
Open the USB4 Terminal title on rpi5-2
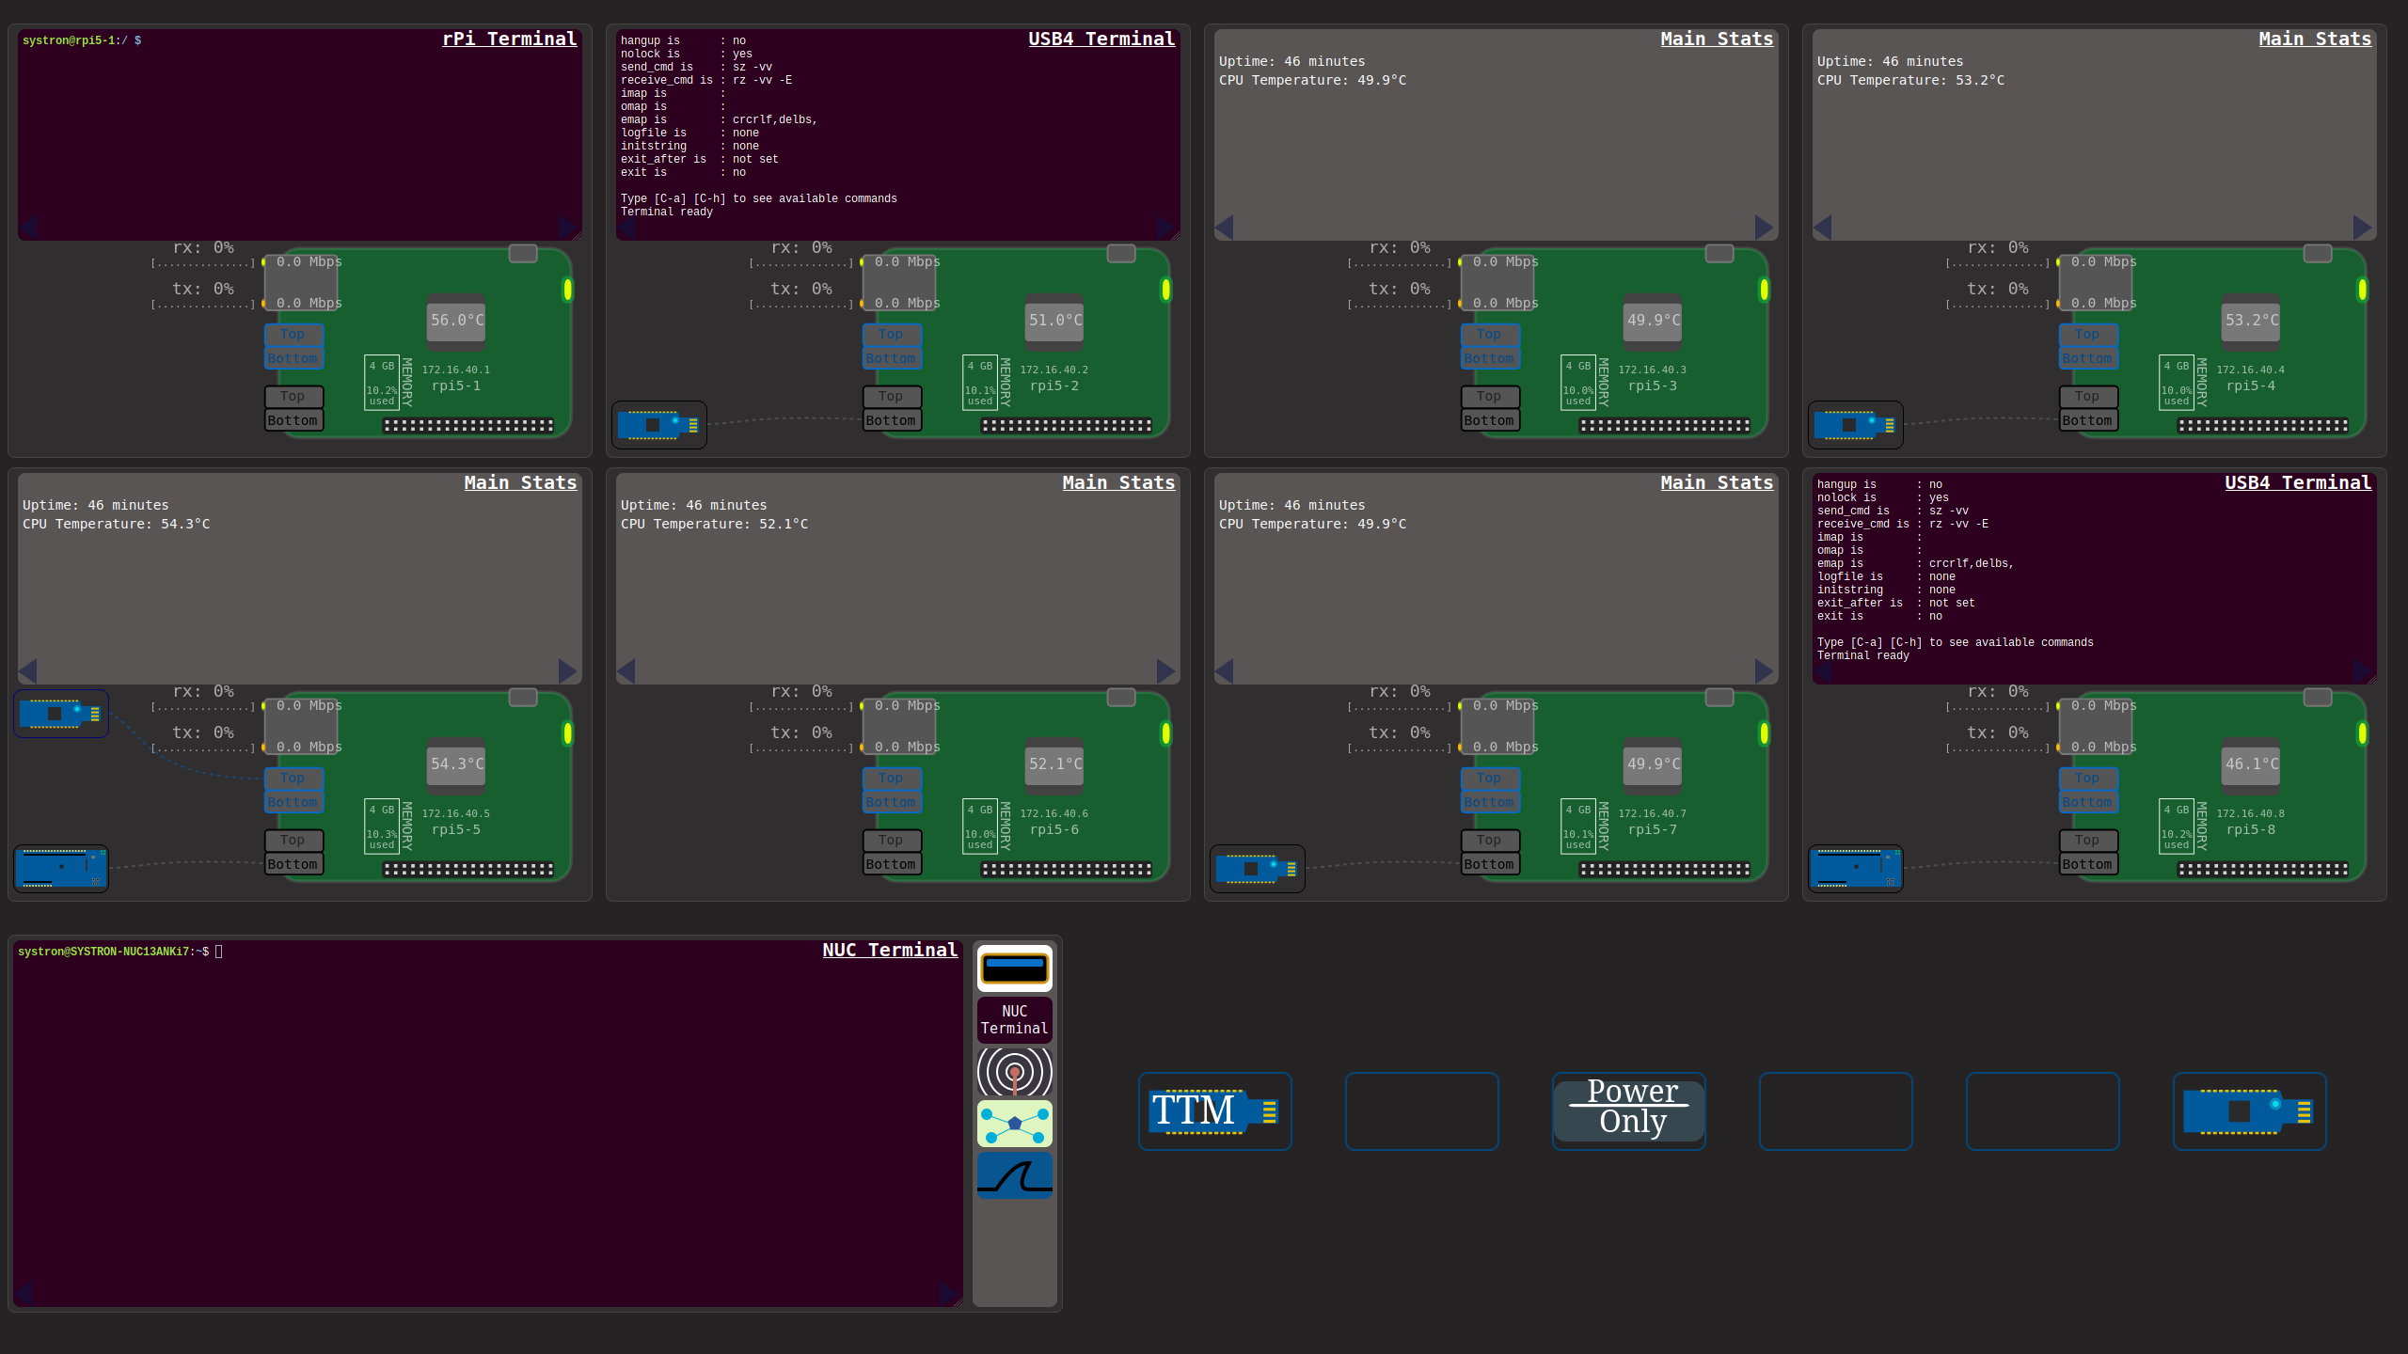coord(1101,39)
